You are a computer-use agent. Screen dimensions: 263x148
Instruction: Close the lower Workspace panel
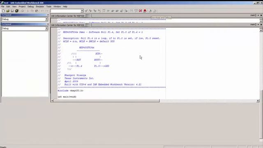tap(48, 24)
